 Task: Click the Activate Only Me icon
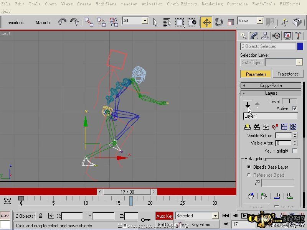(284, 127)
